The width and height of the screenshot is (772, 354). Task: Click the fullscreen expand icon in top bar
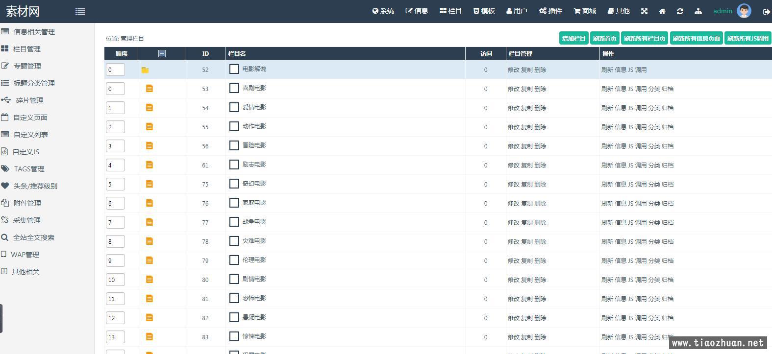click(644, 11)
